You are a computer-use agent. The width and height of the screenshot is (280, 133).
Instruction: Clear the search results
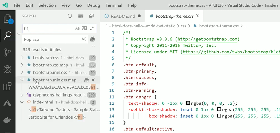pos(80,16)
